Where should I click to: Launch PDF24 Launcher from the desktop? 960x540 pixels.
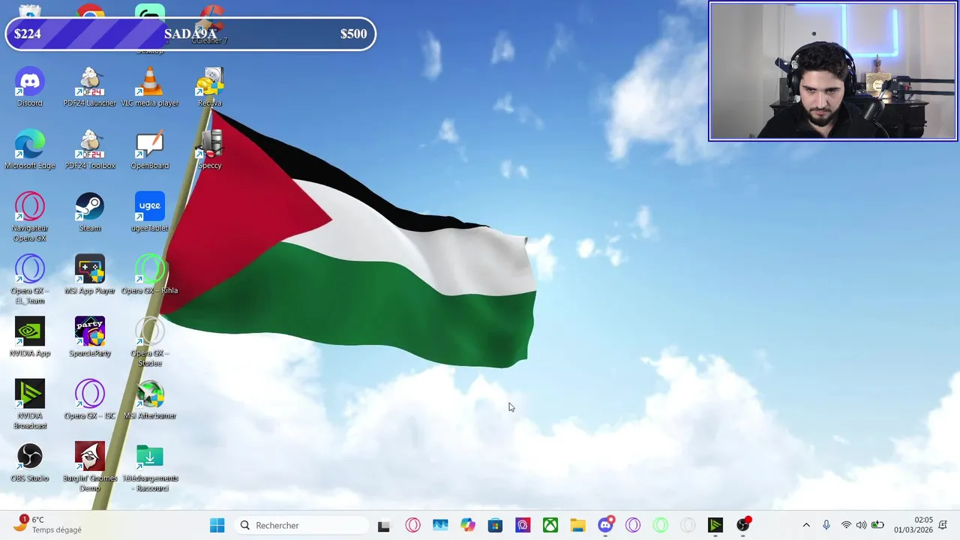point(90,87)
